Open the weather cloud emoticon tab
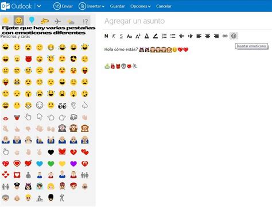 (x=71, y=22)
